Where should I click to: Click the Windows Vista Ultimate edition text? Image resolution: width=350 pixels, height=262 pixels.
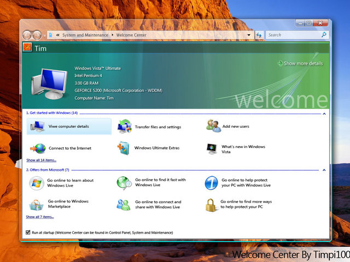point(97,68)
